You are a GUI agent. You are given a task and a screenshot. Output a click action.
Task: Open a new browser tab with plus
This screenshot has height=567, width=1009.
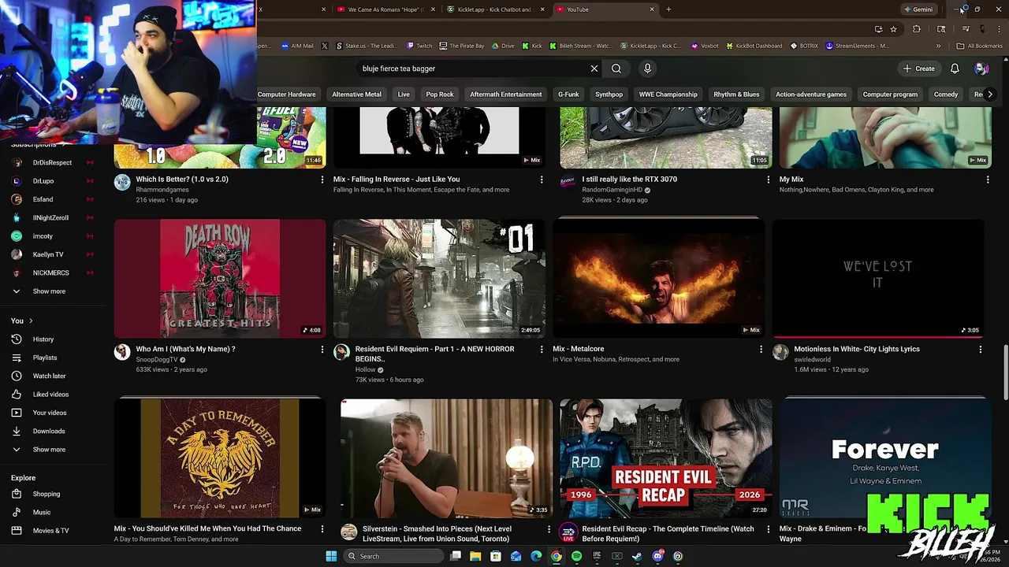click(668, 9)
